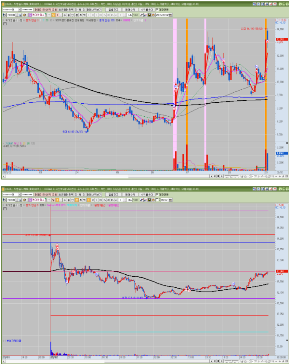Screen dimensions: 289x364
Task: Open the tick-count dropdown beside 145 in upper window
Action: click(124, 15)
